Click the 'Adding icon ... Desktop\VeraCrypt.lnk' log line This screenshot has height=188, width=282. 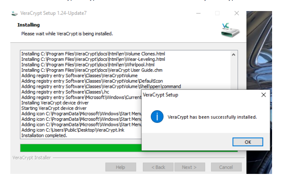coord(73,130)
